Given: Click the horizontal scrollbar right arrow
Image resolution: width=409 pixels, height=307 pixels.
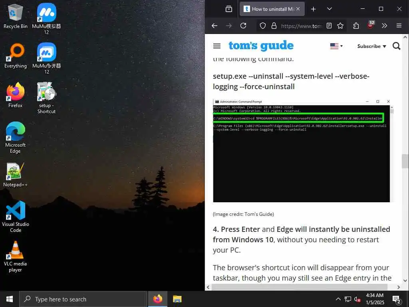Looking at the screenshot, I should click(399, 287).
